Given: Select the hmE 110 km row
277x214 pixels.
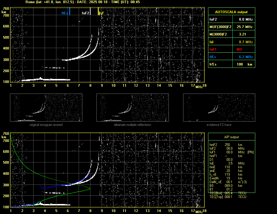Looking at the screenshot, I should click(x=226, y=167).
